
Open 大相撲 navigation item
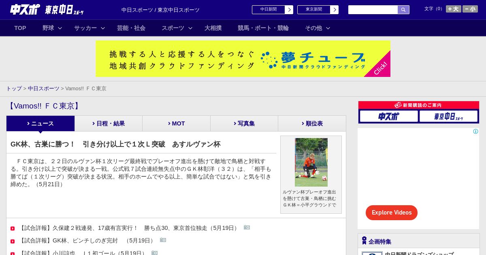tap(213, 28)
